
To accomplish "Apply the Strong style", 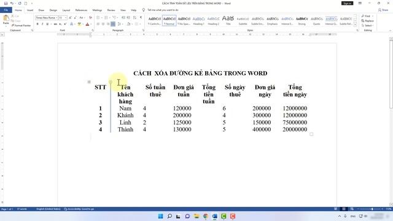I will 302,20.
